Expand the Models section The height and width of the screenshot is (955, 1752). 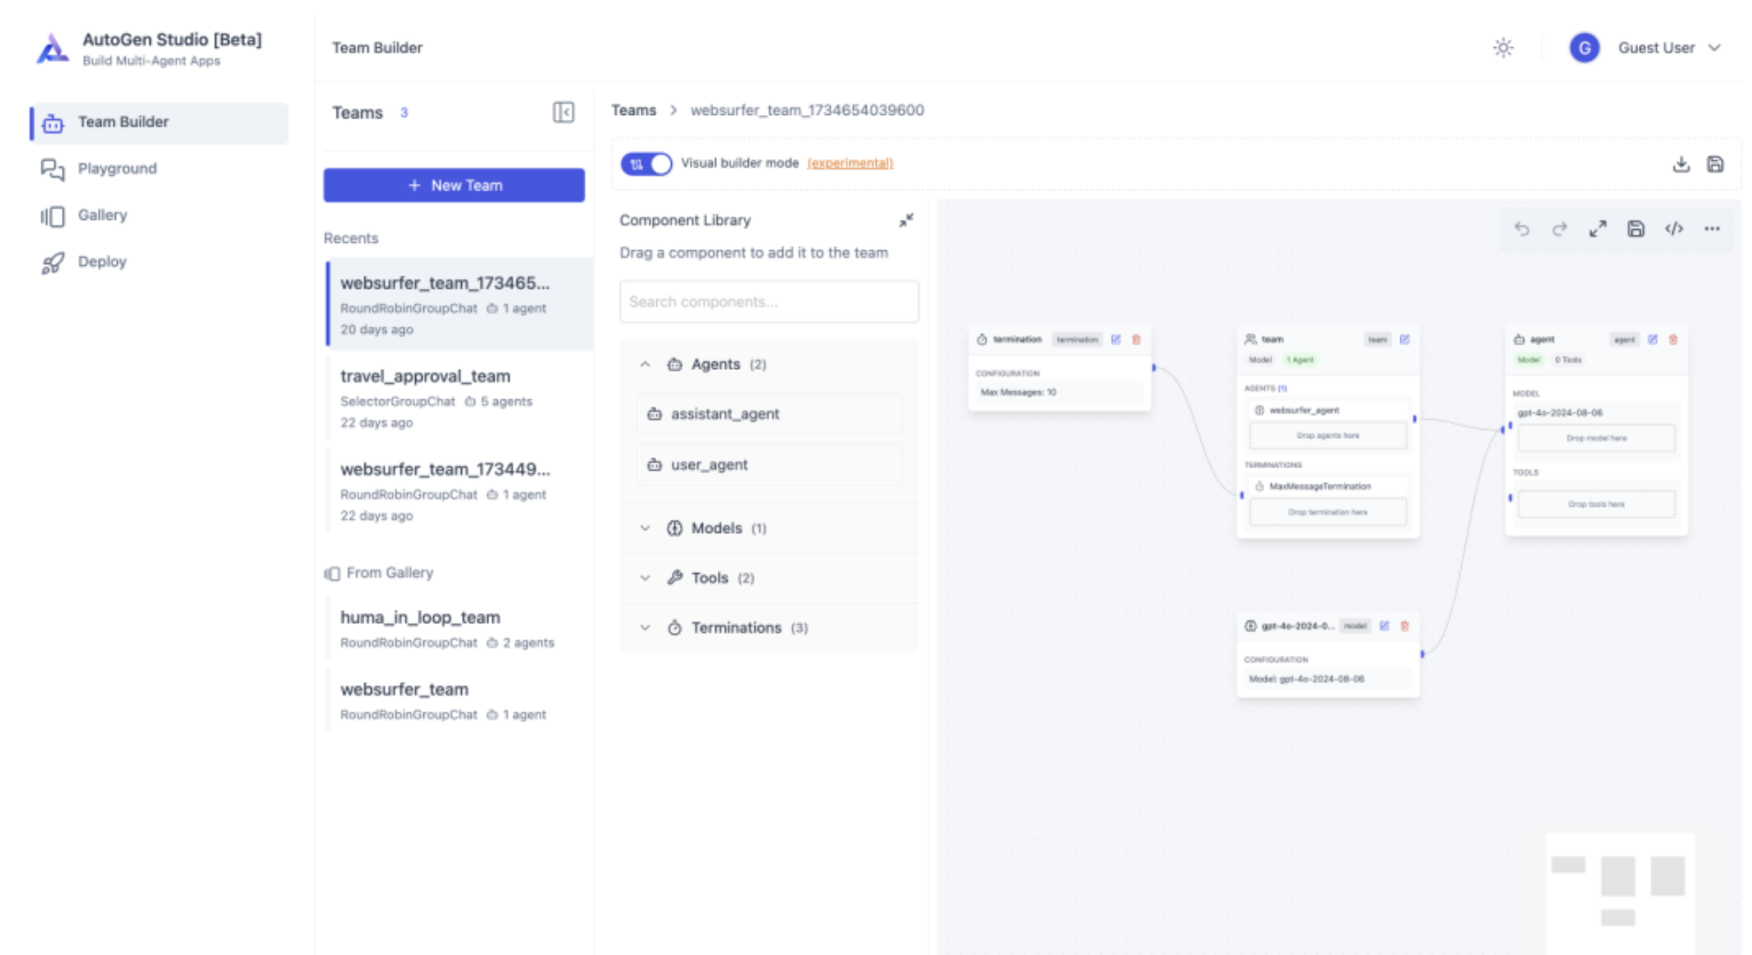(768, 528)
